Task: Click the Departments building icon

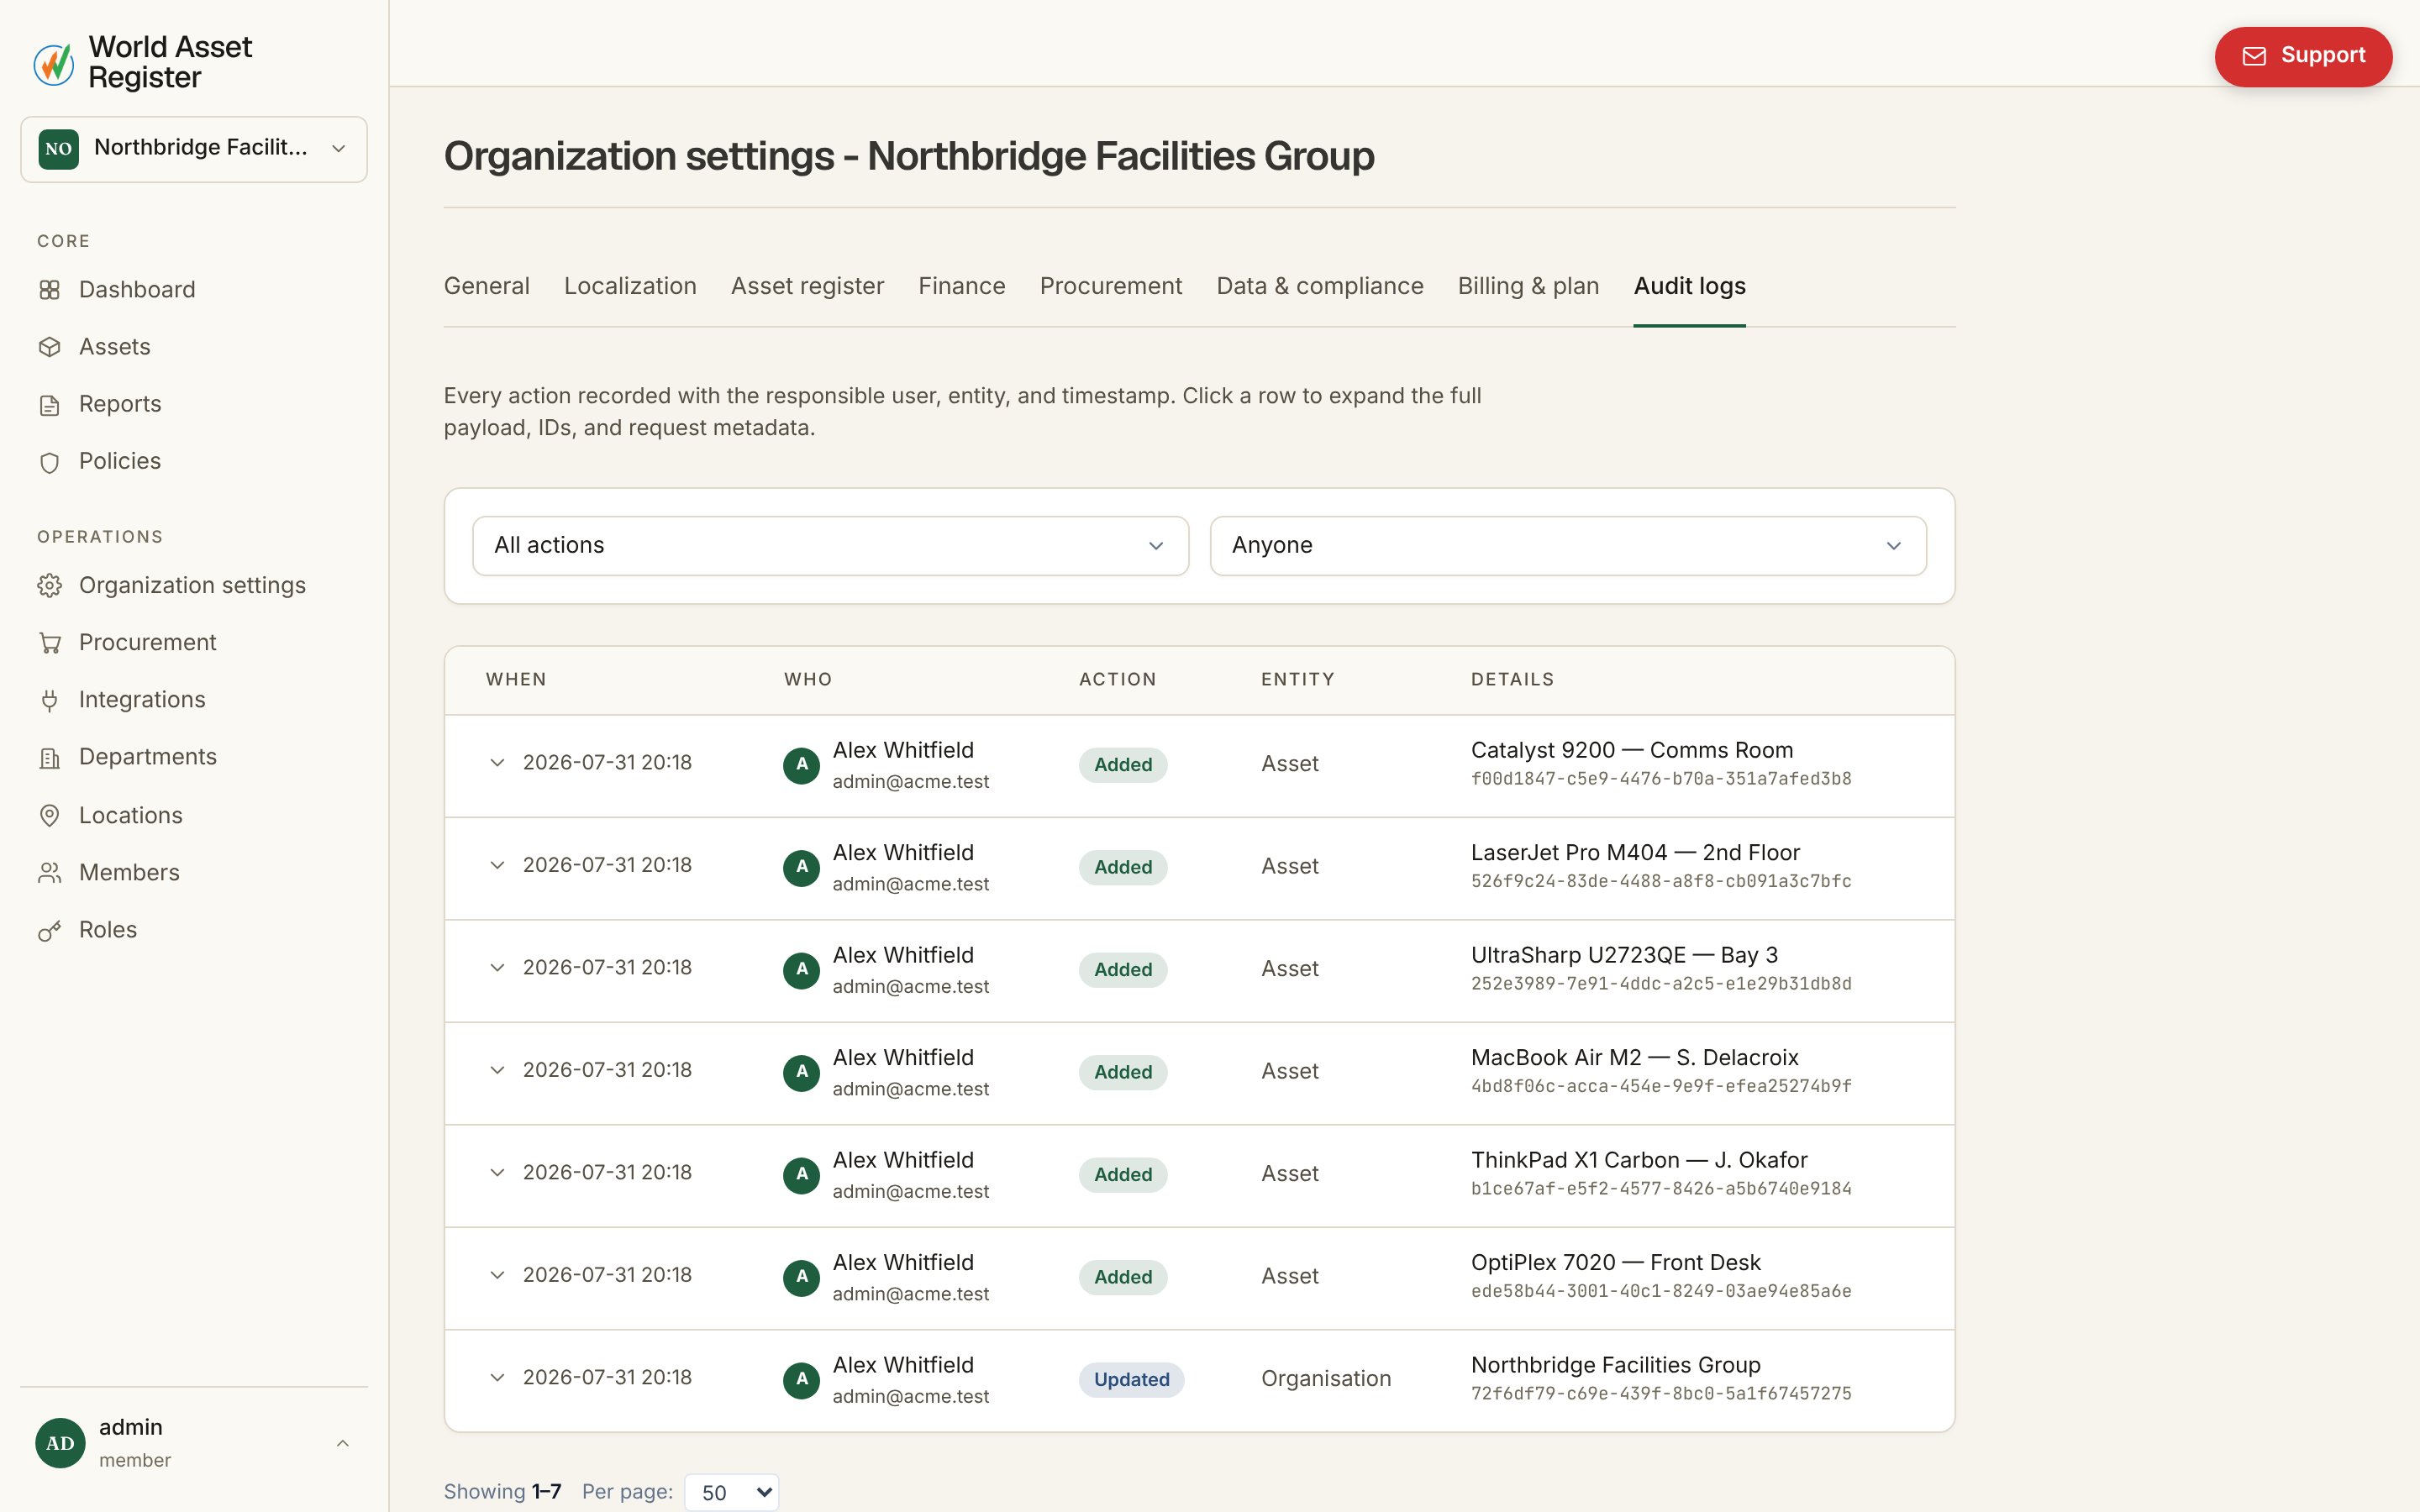Action: (49, 758)
